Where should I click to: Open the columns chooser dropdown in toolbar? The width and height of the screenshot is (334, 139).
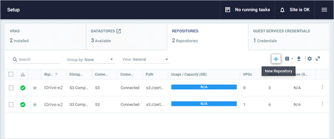point(289,59)
